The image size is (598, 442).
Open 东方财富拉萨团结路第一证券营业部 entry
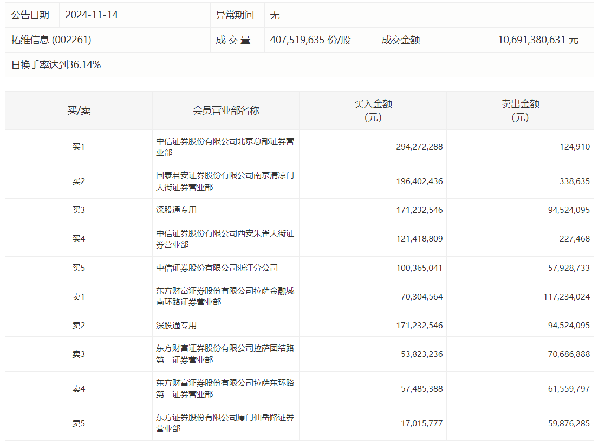[225, 354]
